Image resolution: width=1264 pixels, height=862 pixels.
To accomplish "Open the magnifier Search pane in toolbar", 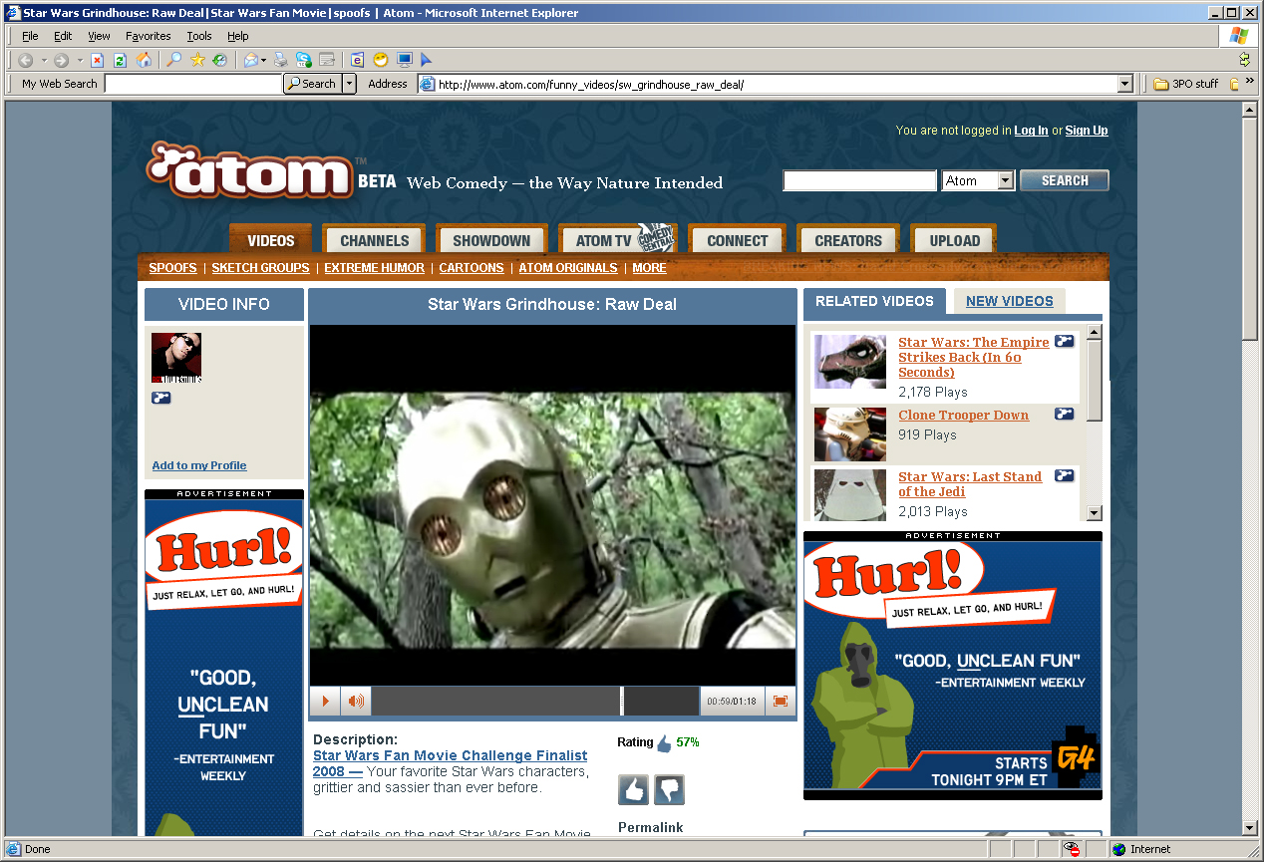I will (173, 60).
